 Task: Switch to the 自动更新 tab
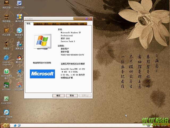[x=74, y=24]
